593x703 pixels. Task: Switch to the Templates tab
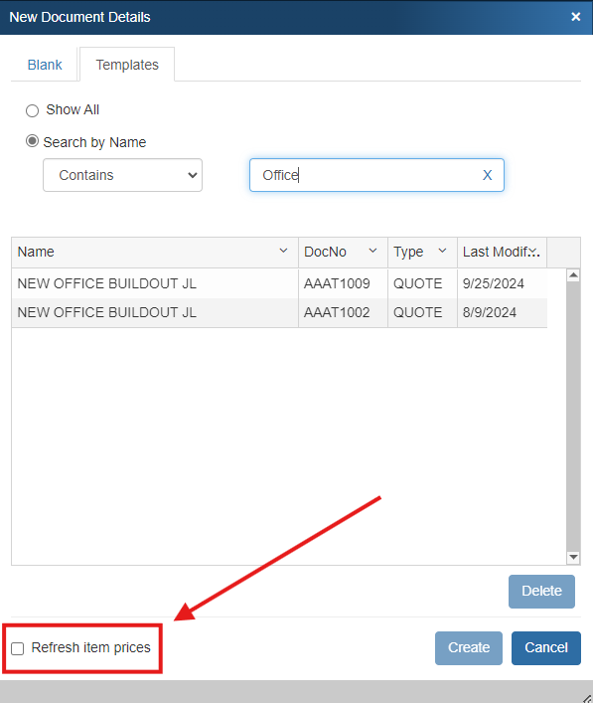click(127, 65)
